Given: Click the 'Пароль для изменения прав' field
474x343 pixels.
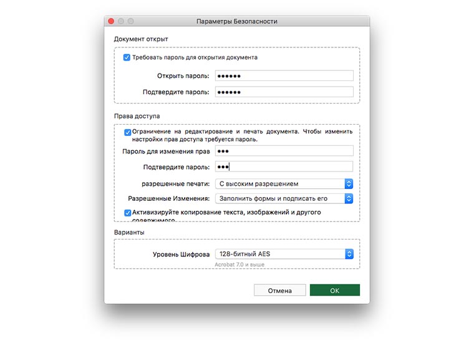Looking at the screenshot, I should point(284,151).
